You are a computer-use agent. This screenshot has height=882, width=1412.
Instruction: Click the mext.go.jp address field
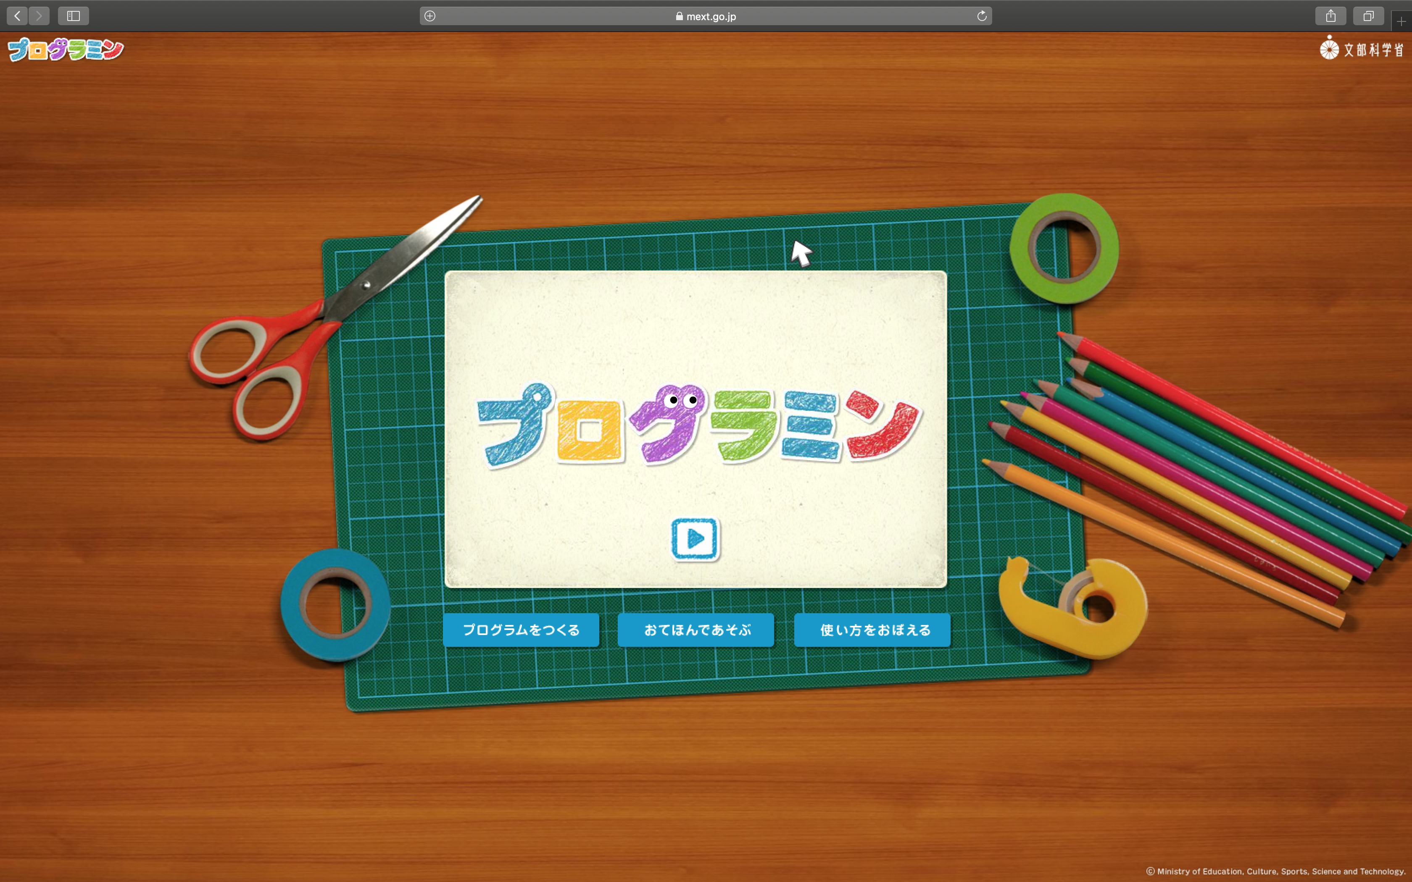706,16
